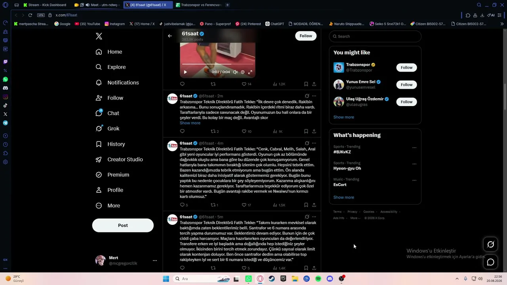
Task: Open a new browser tab
Action: click(227, 5)
